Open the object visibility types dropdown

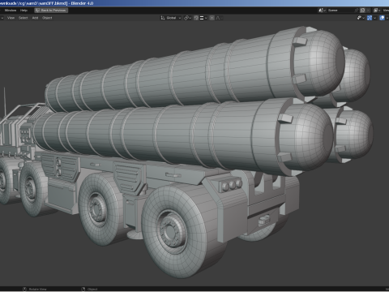(361, 18)
